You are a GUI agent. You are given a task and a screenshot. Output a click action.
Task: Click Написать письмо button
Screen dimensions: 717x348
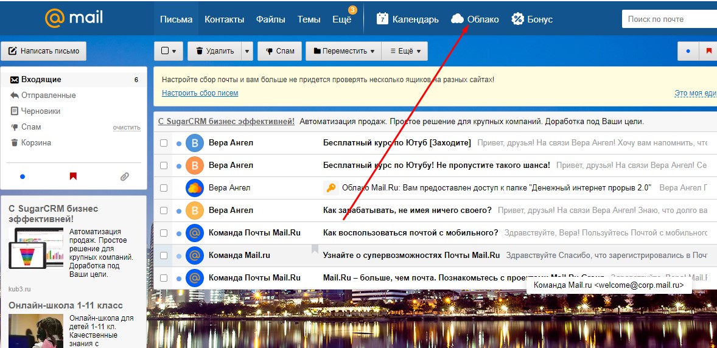coord(43,50)
